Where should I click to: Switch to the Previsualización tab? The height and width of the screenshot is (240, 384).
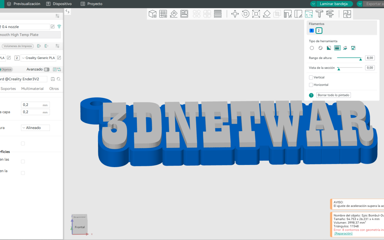[23, 4]
